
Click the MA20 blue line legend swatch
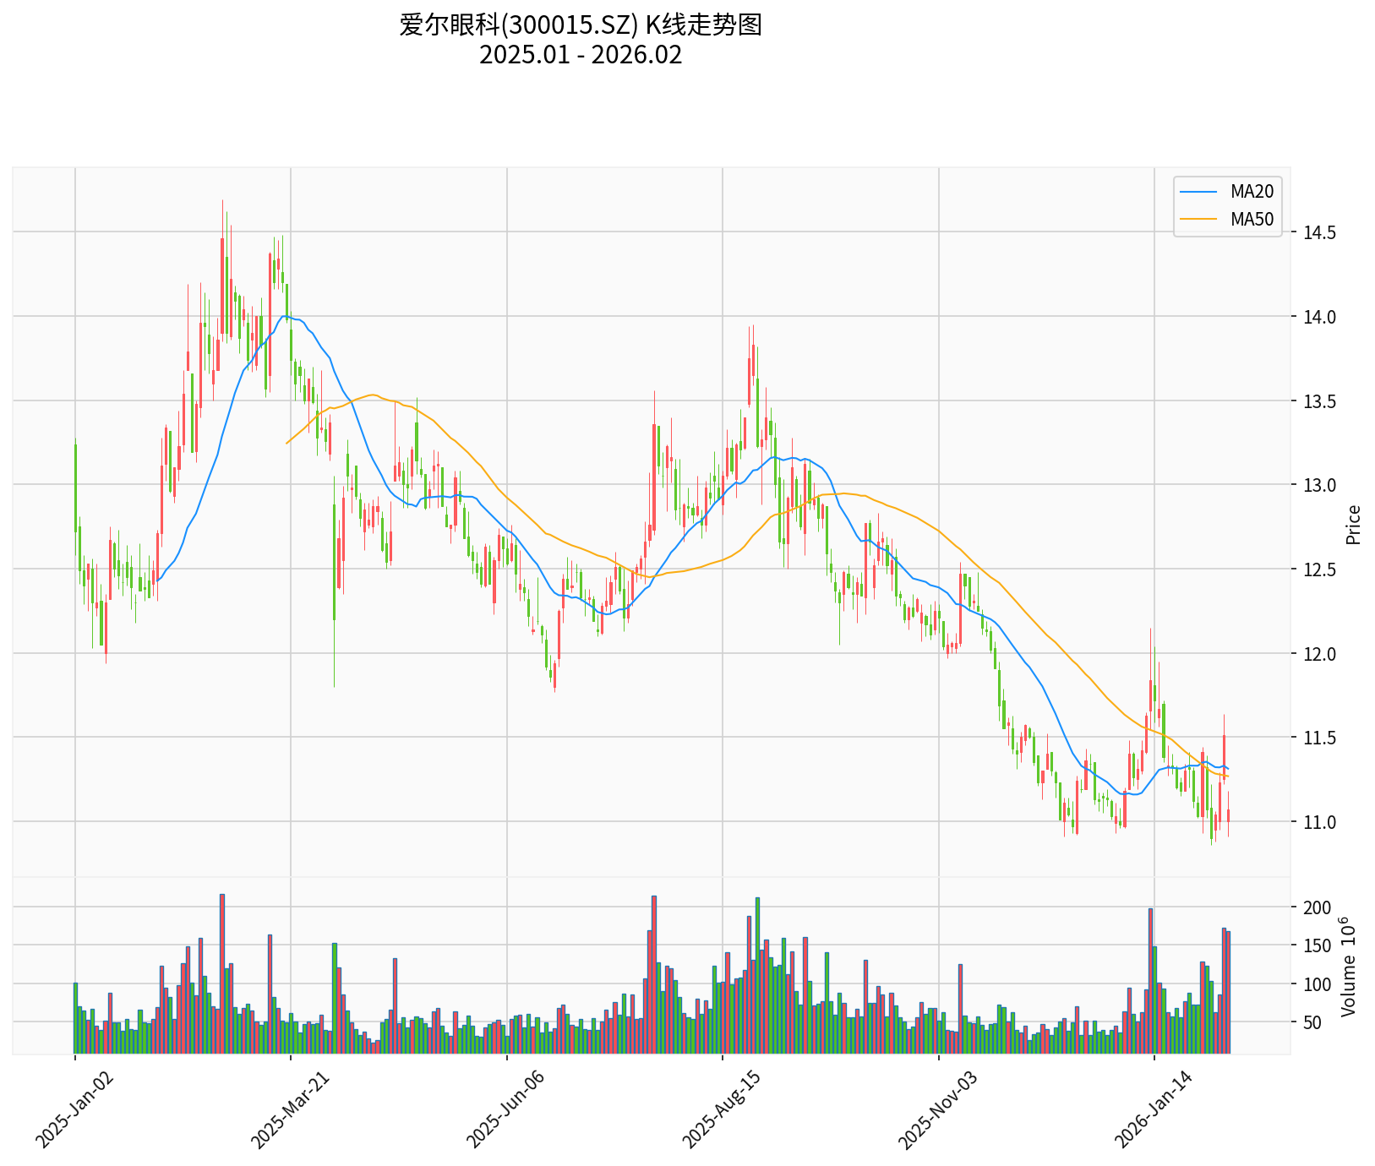[x=1198, y=192]
